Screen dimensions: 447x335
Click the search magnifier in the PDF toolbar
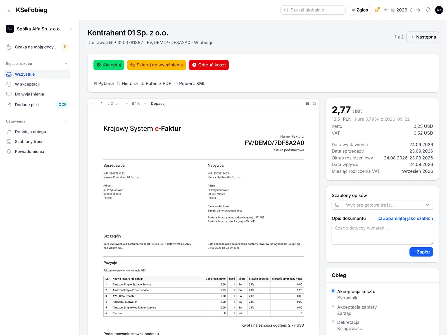pyautogui.click(x=315, y=104)
